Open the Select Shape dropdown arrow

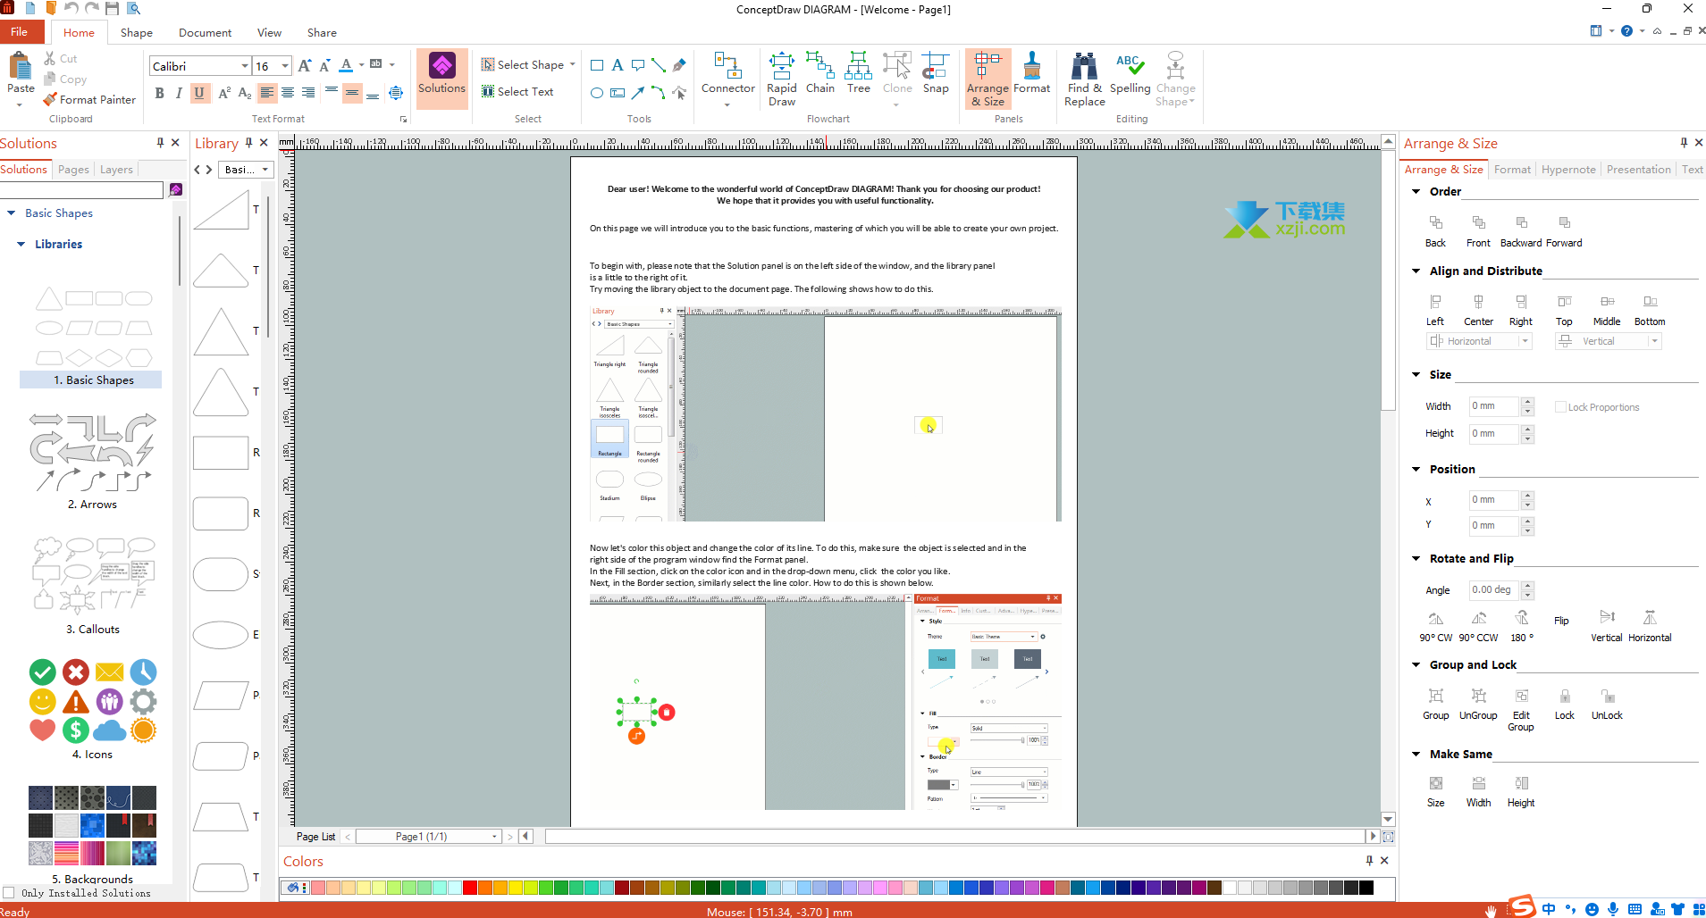(572, 64)
